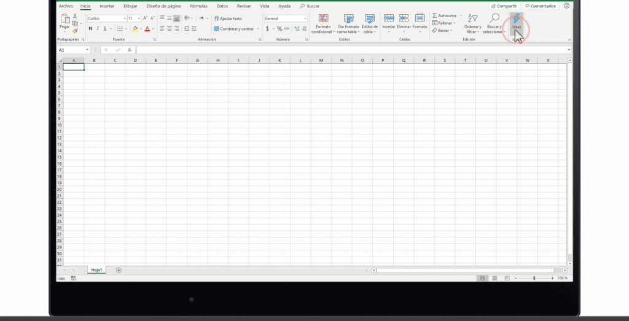
Task: Apply comma thousands separator style
Action: point(287,29)
